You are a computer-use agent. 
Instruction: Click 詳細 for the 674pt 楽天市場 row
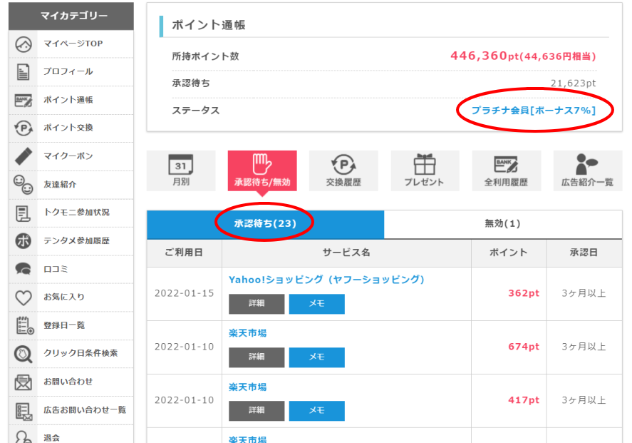point(257,357)
